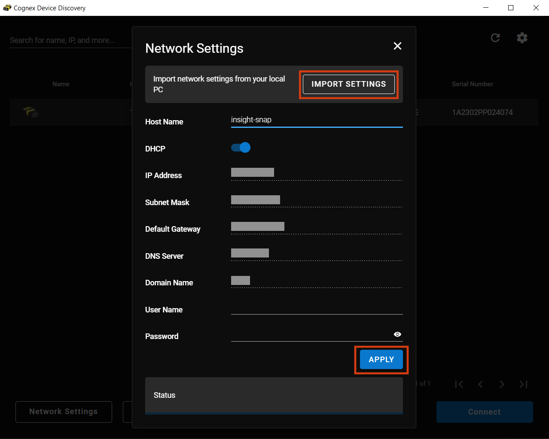549x439 pixels.
Task: Go to first page of results
Action: point(459,384)
